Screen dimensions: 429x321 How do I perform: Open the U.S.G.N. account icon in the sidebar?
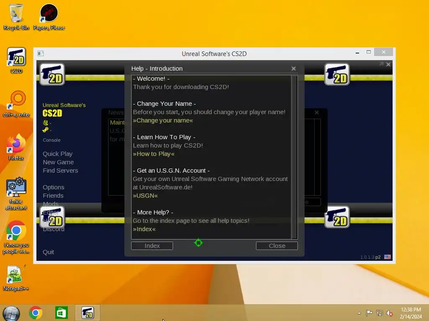click(45, 122)
